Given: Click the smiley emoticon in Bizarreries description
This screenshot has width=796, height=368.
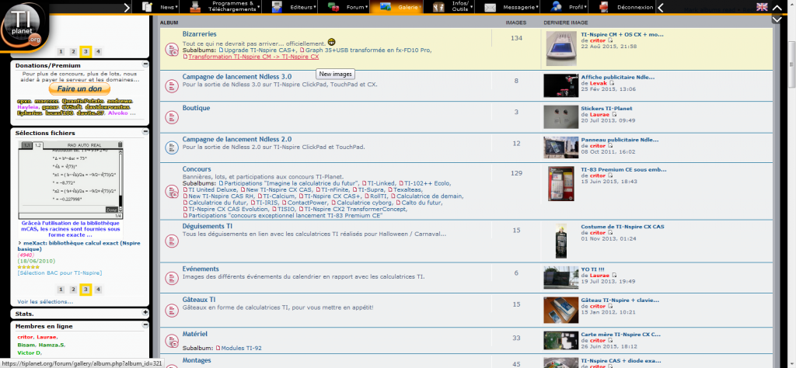Looking at the screenshot, I should [x=331, y=42].
